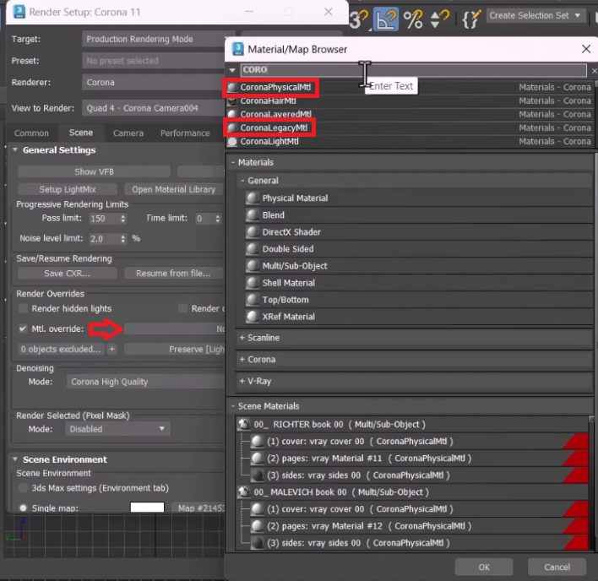Collapse the General Settings rollout
Screen dimensions: 598x581
click(x=15, y=150)
